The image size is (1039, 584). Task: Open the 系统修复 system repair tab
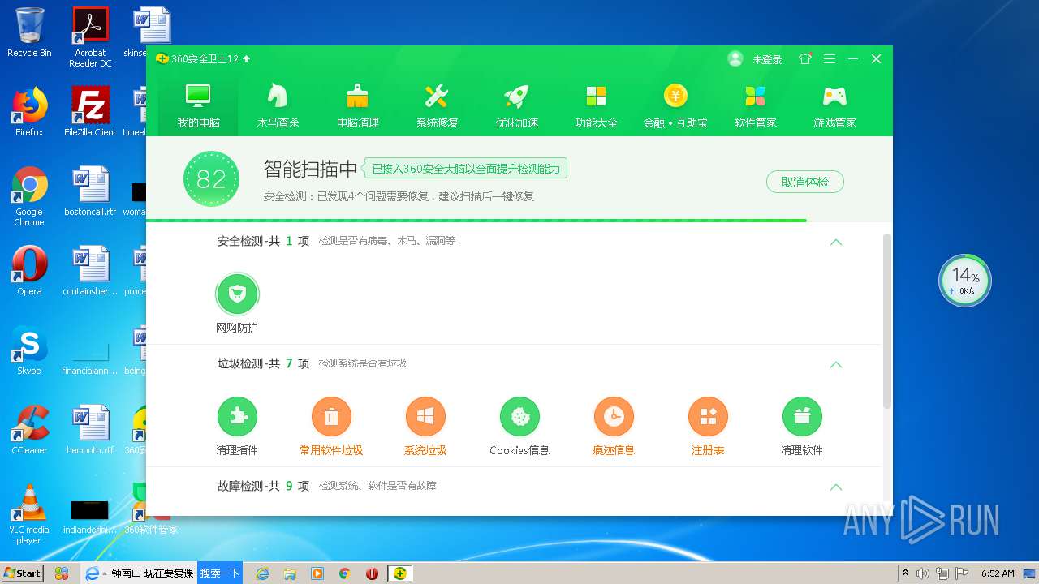pos(437,105)
